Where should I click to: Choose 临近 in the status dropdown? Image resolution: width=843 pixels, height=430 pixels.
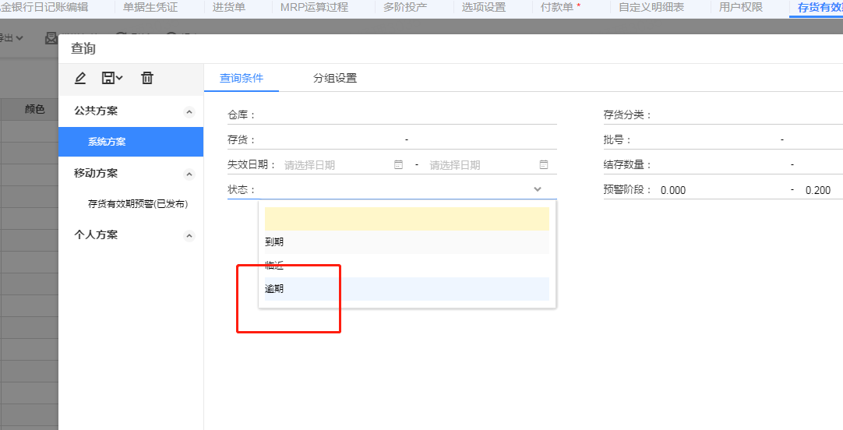(x=407, y=266)
